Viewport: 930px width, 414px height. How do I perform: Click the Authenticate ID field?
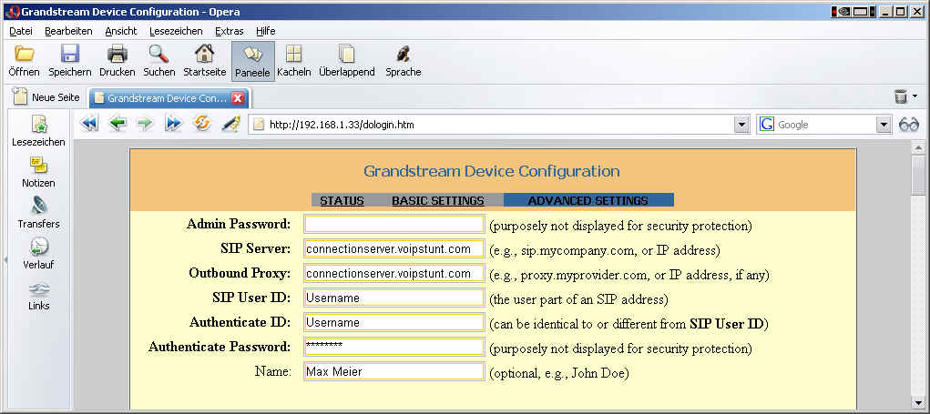point(393,322)
